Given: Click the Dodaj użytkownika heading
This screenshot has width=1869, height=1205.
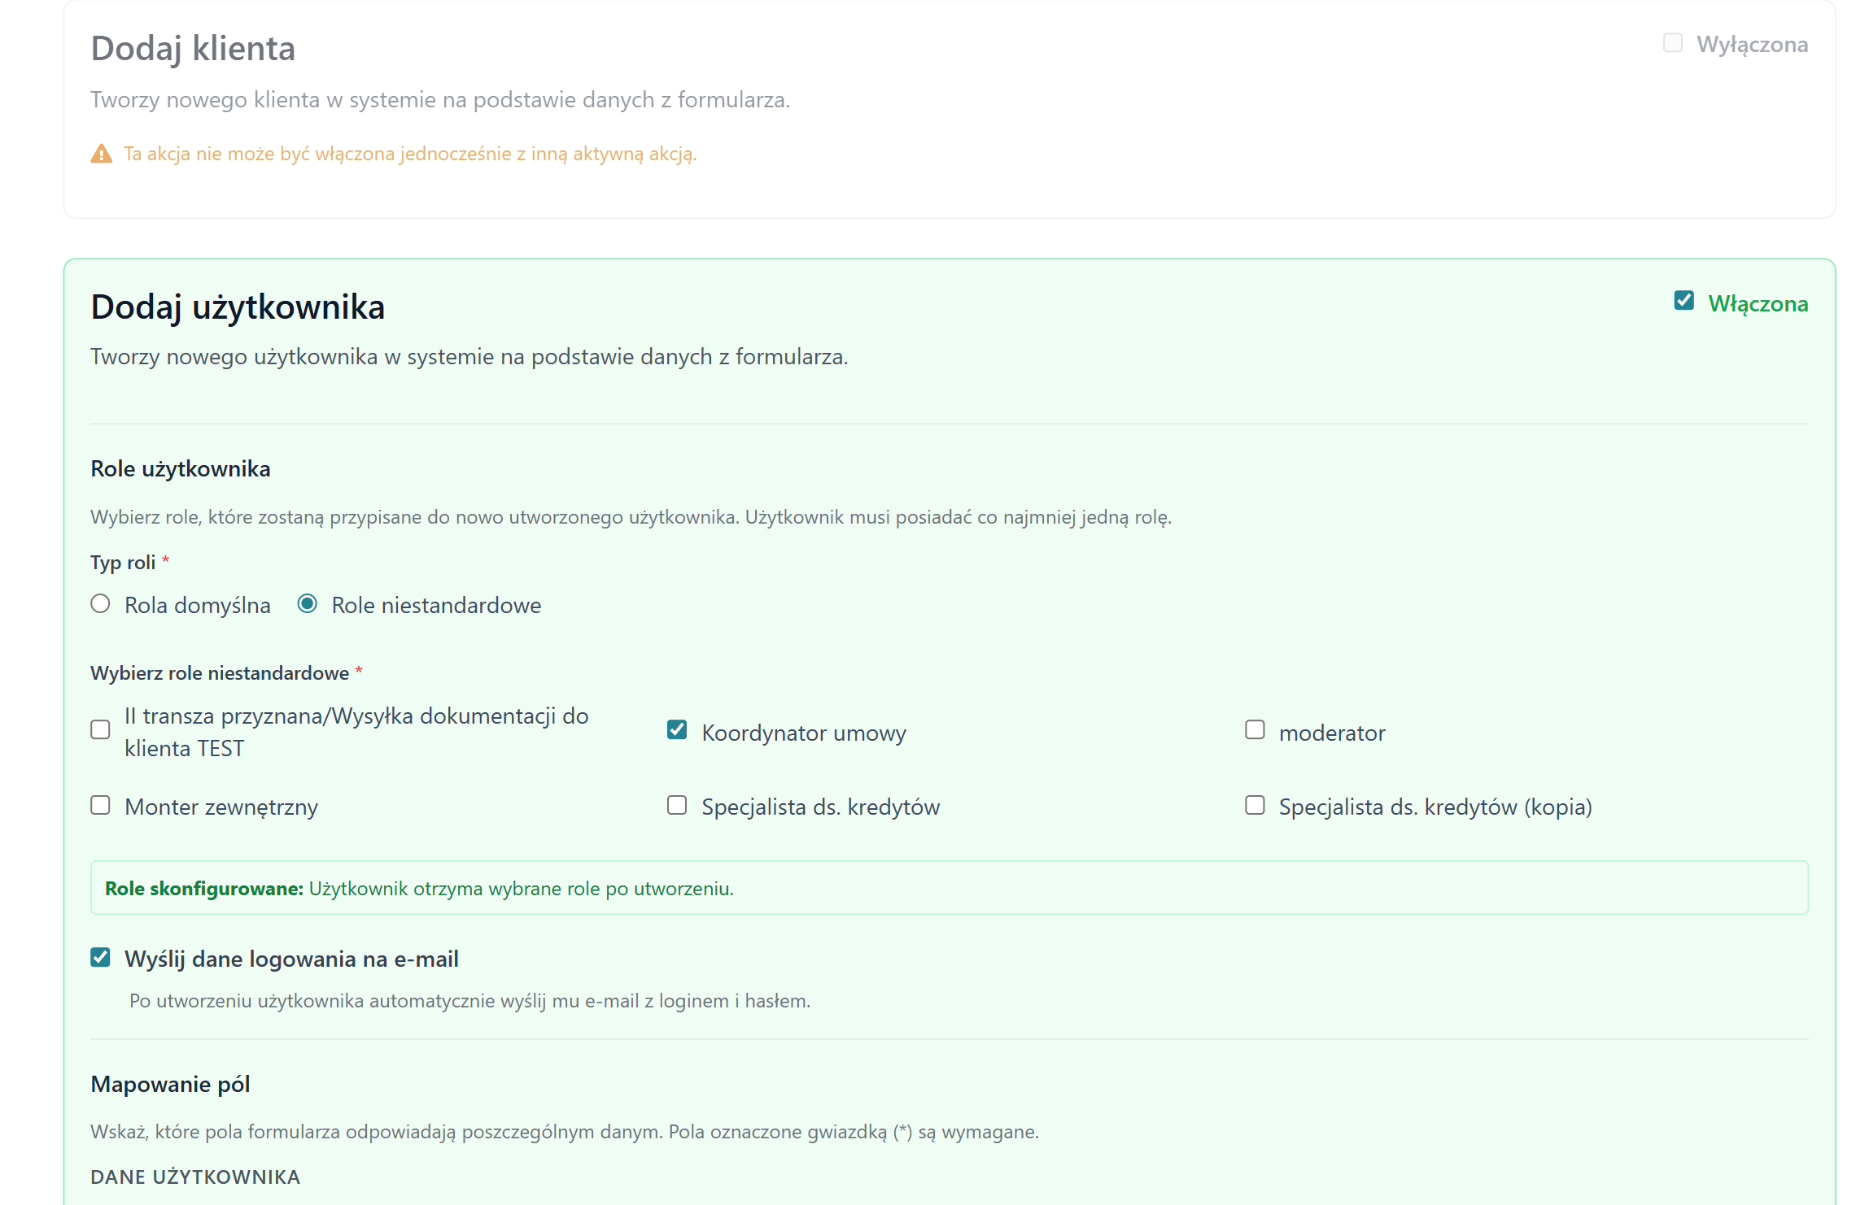Looking at the screenshot, I should (x=238, y=307).
